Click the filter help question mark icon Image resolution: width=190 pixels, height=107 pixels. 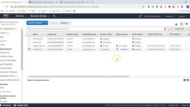pos(165,29)
